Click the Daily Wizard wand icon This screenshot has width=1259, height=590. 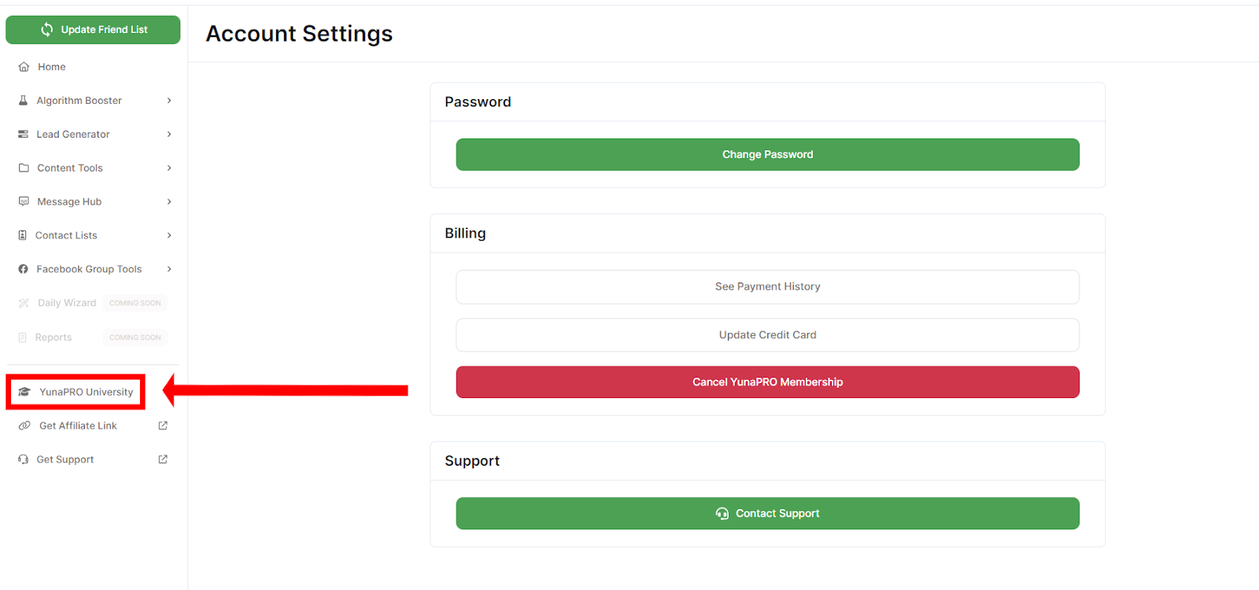tap(24, 303)
